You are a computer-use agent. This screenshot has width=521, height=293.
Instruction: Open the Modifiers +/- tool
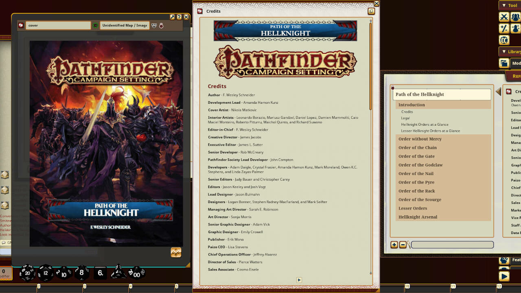pos(503,28)
